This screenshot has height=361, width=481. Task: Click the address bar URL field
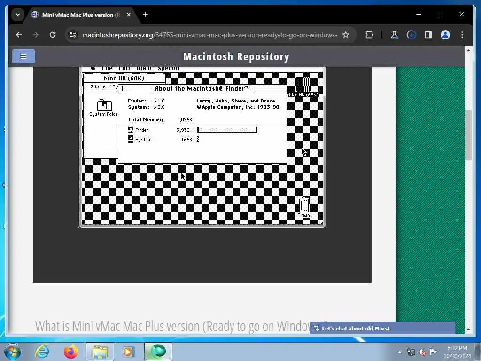[209, 35]
